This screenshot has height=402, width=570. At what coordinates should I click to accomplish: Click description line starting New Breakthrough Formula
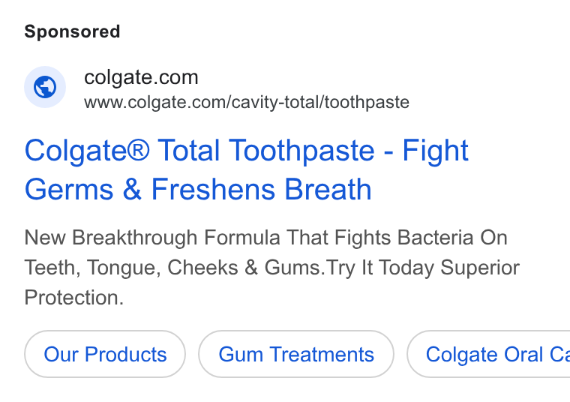(265, 238)
